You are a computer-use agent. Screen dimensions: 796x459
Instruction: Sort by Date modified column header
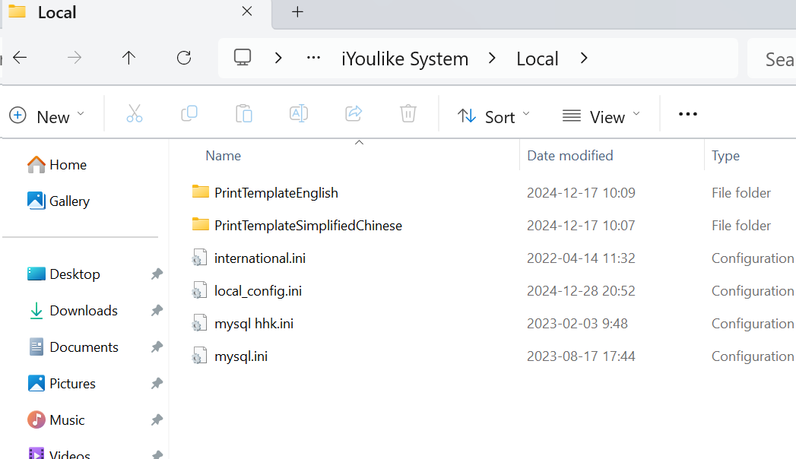569,156
